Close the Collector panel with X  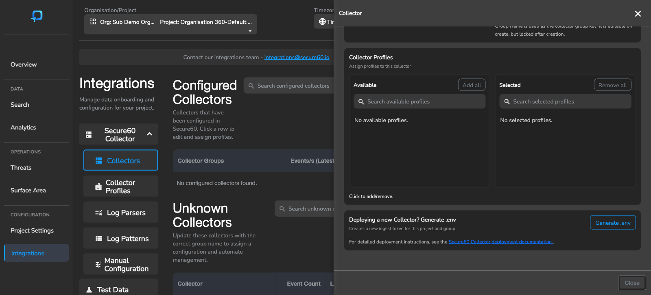[638, 14]
